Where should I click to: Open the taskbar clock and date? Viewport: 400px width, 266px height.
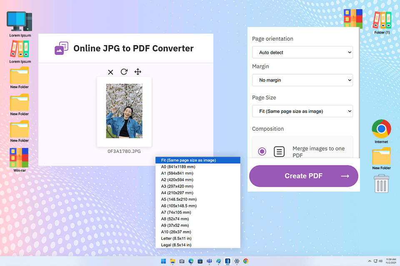(391, 261)
